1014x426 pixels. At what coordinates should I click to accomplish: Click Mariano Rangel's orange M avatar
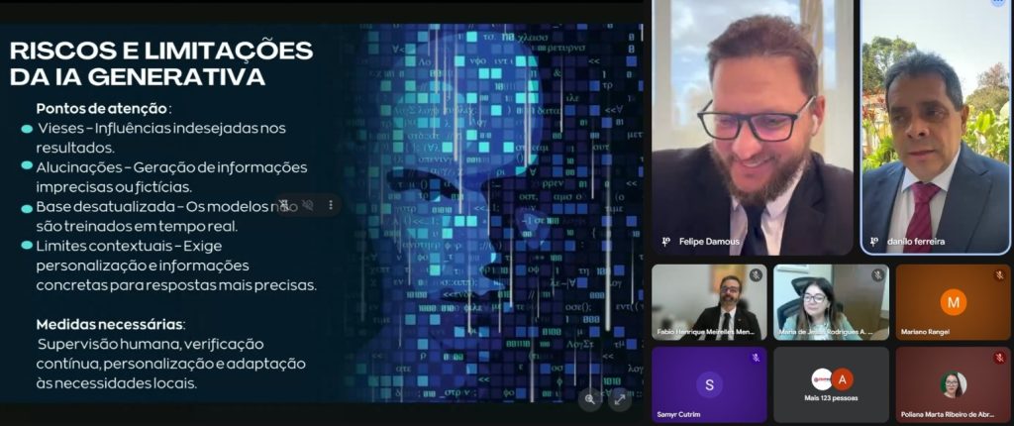[x=954, y=301]
